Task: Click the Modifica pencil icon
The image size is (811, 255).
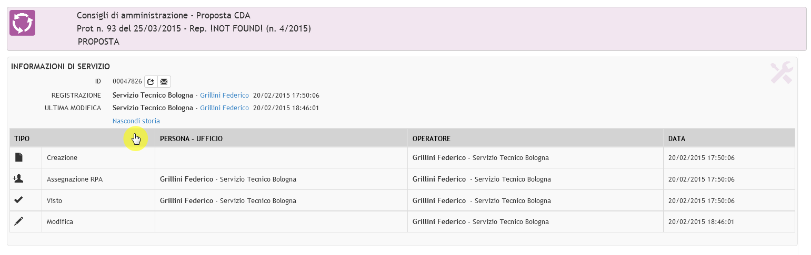Action: 18,221
